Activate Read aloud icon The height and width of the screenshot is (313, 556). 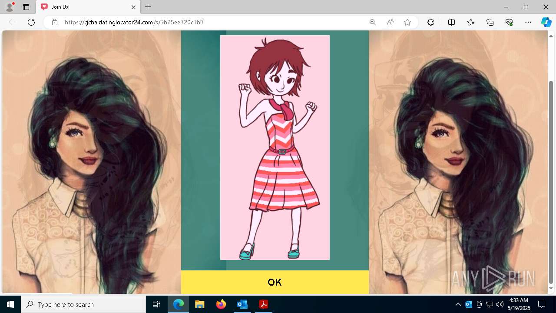[390, 22]
